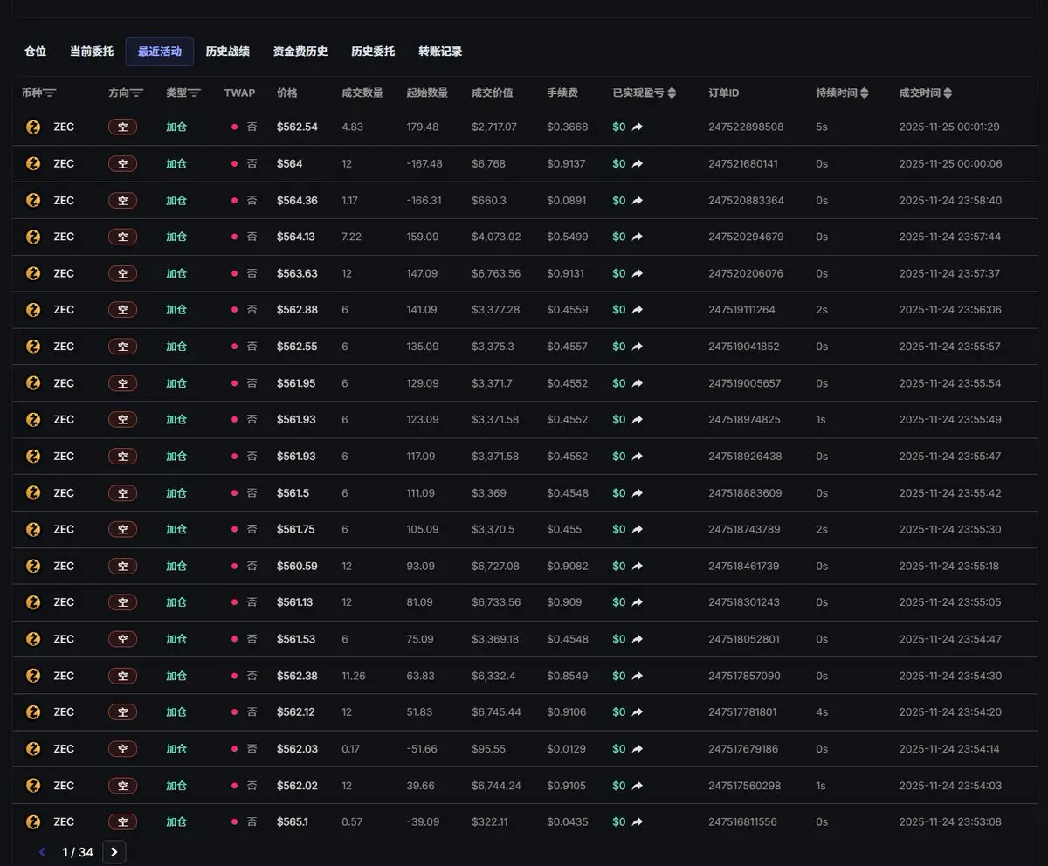1048x866 pixels.
Task: Click order ID 247522898508
Action: (x=746, y=127)
